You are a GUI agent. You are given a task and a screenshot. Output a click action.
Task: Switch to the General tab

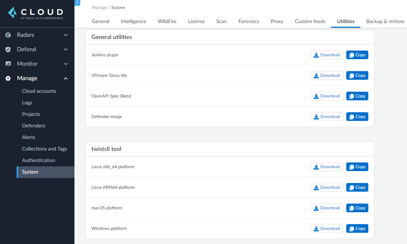(100, 21)
